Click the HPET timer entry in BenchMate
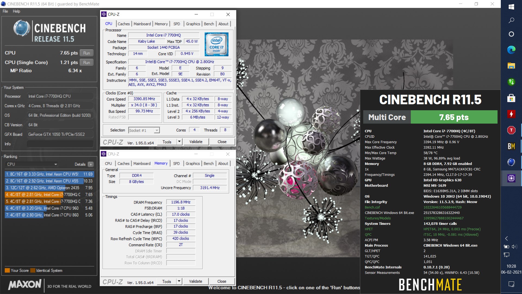Image resolution: width=522 pixels, height=294 pixels. tap(369, 229)
